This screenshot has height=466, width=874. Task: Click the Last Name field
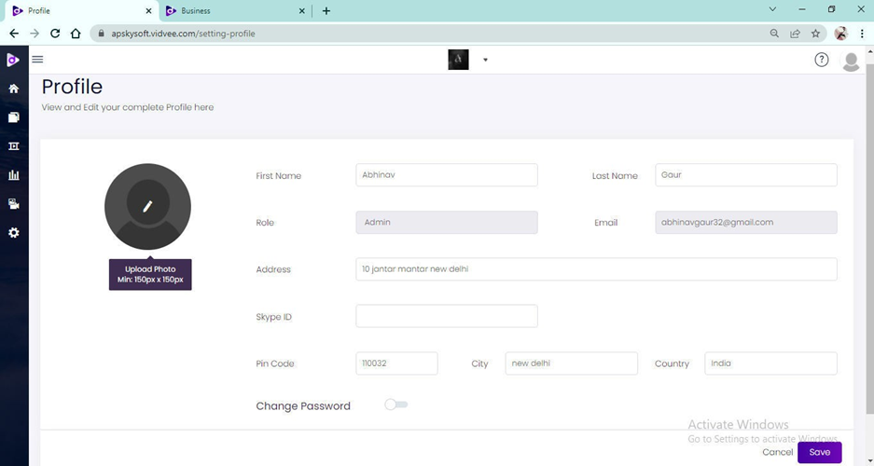746,175
